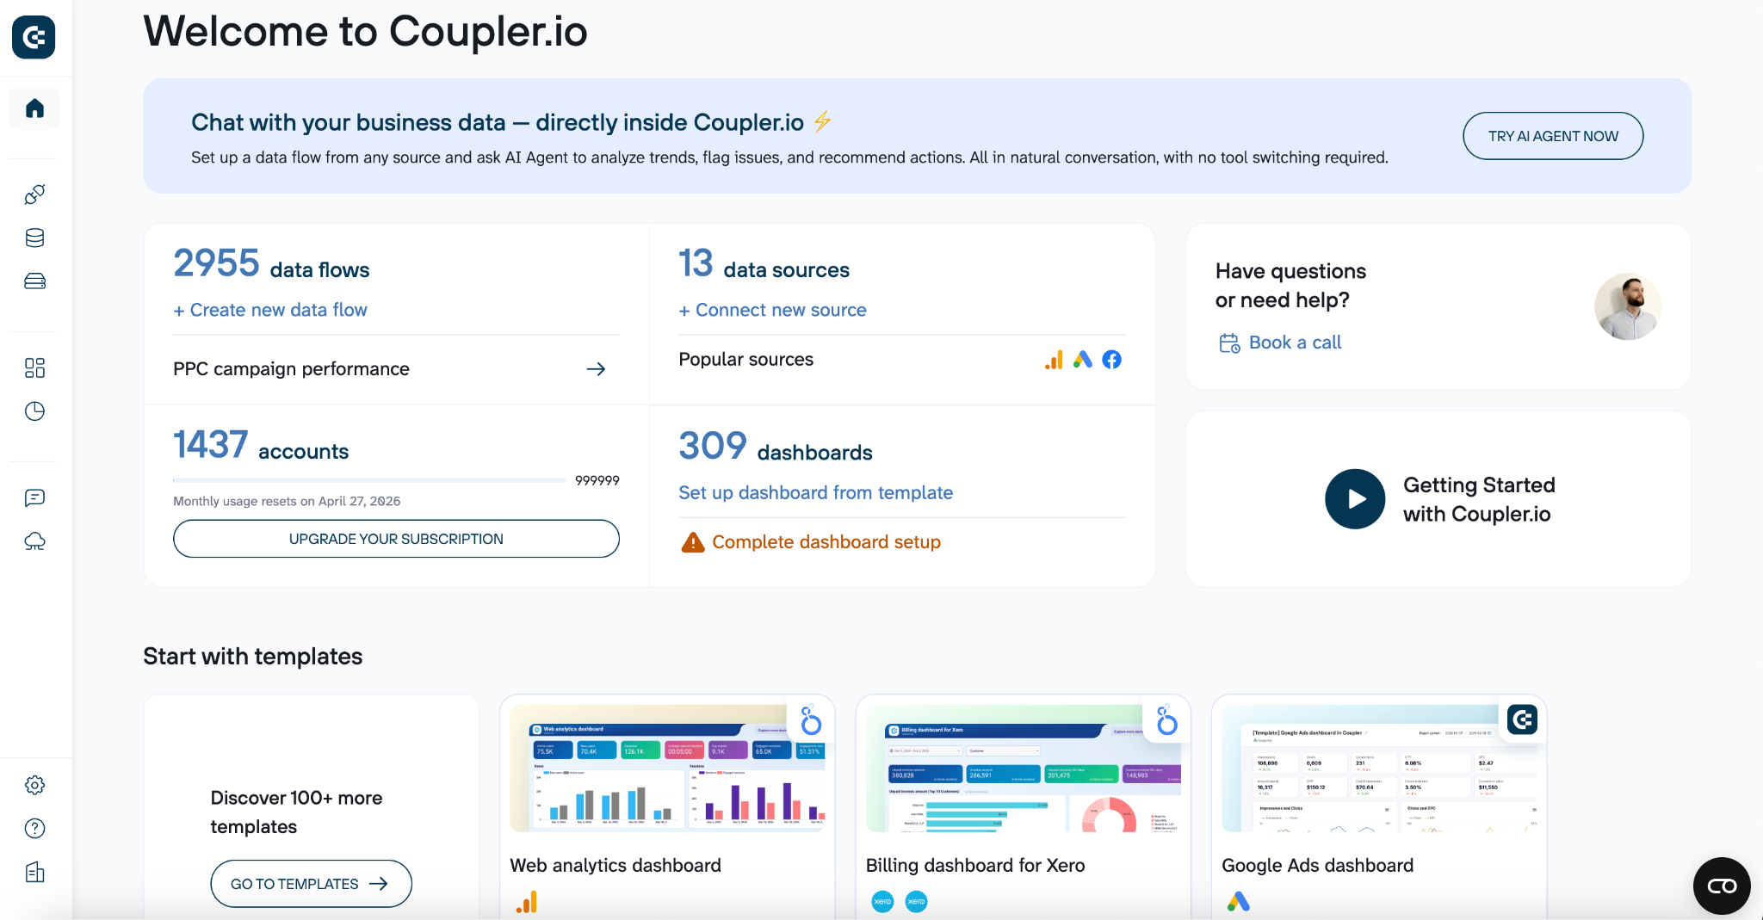This screenshot has width=1763, height=920.
Task: Open the cloud AI icon in sidebar
Action: (34, 541)
